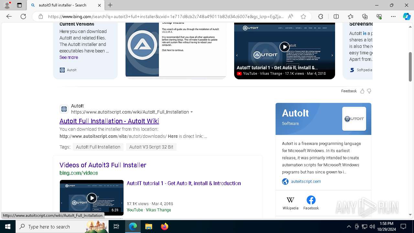Open the Favorites list icon
414x233 pixels.
(x=351, y=17)
